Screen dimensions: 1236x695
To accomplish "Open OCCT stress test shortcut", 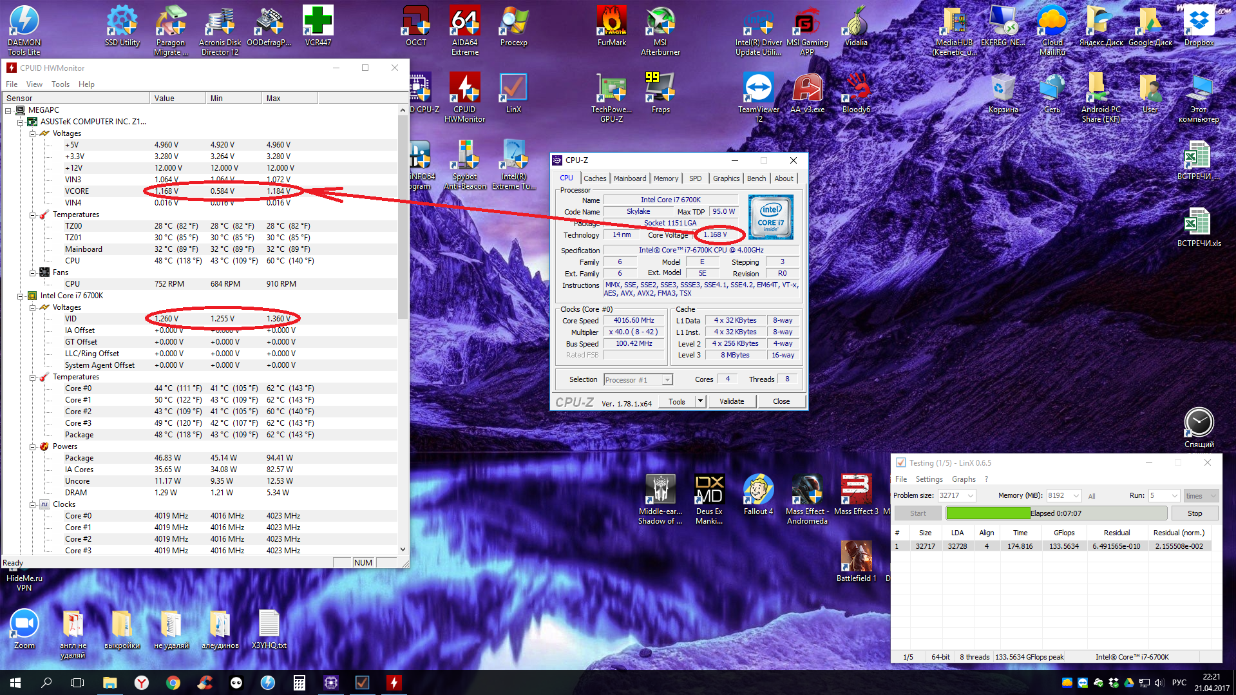I will pos(416,26).
